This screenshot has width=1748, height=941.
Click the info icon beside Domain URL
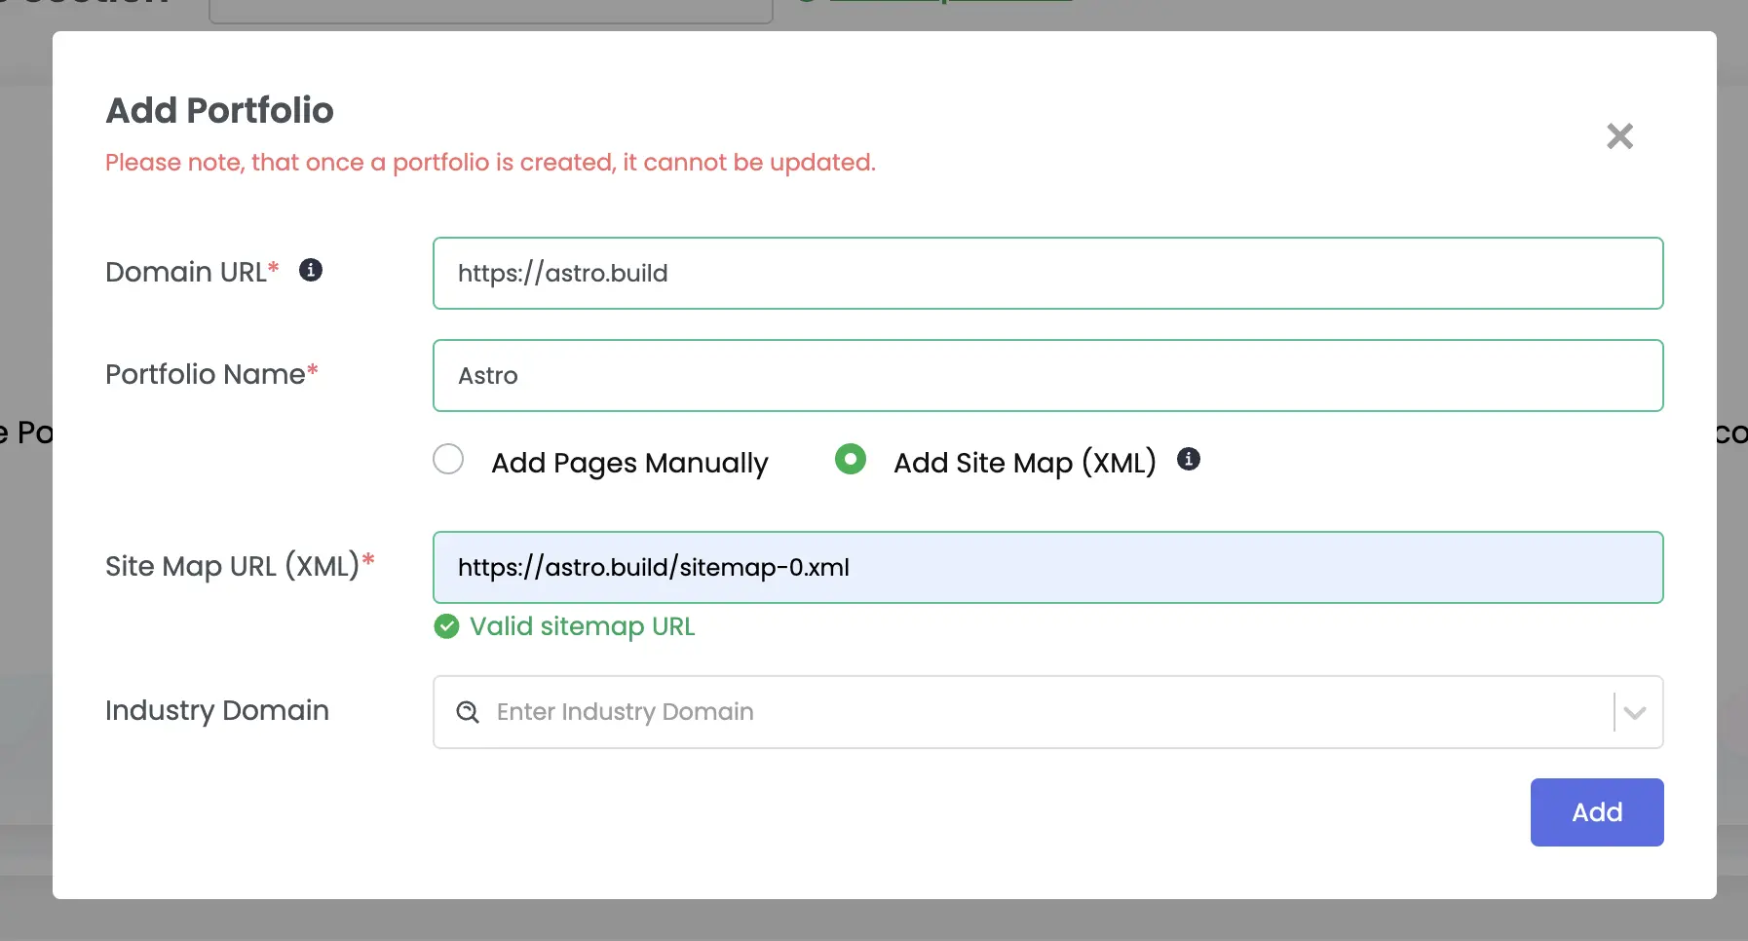coord(310,271)
